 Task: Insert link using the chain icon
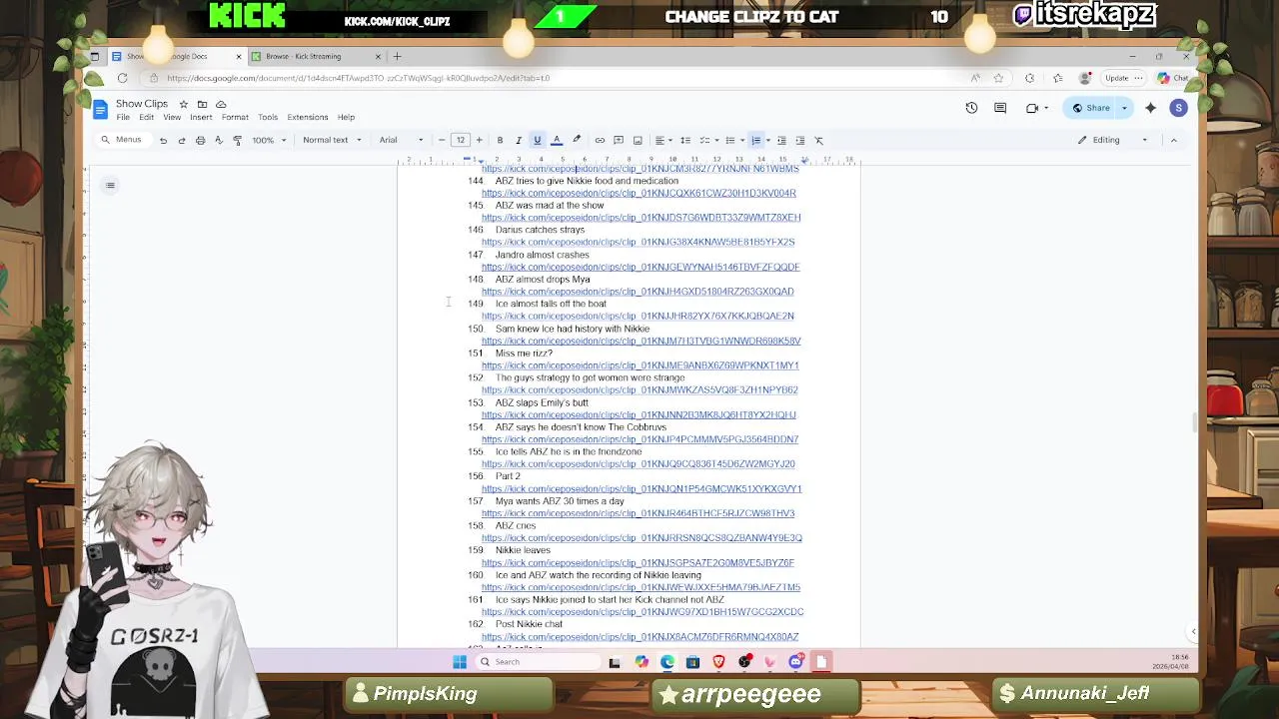pyautogui.click(x=600, y=140)
